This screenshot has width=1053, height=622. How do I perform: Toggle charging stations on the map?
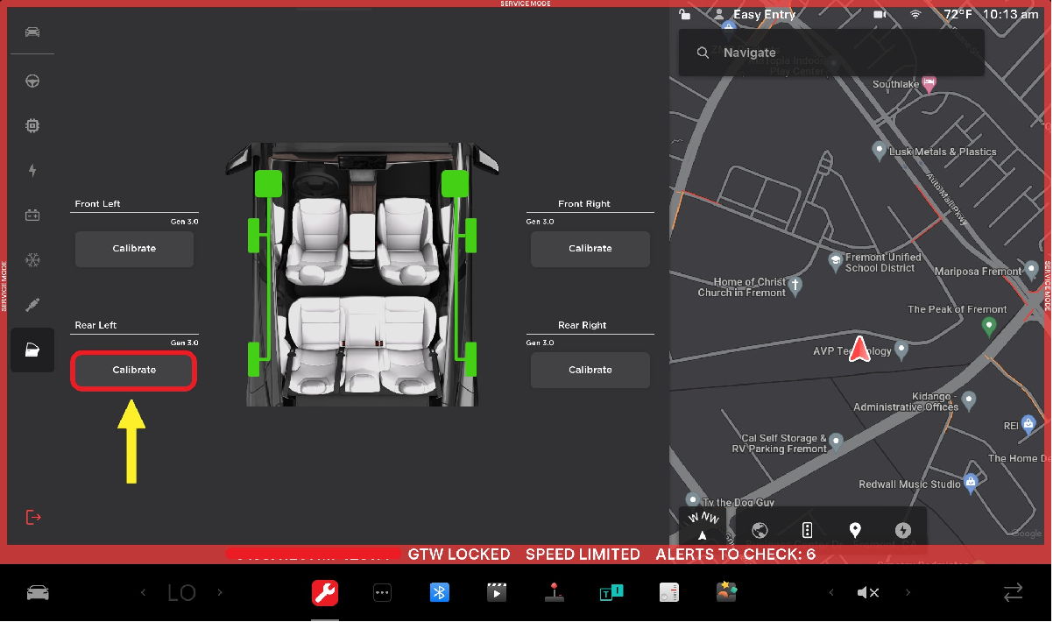tap(903, 530)
